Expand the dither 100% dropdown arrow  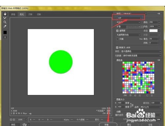tap(159, 27)
